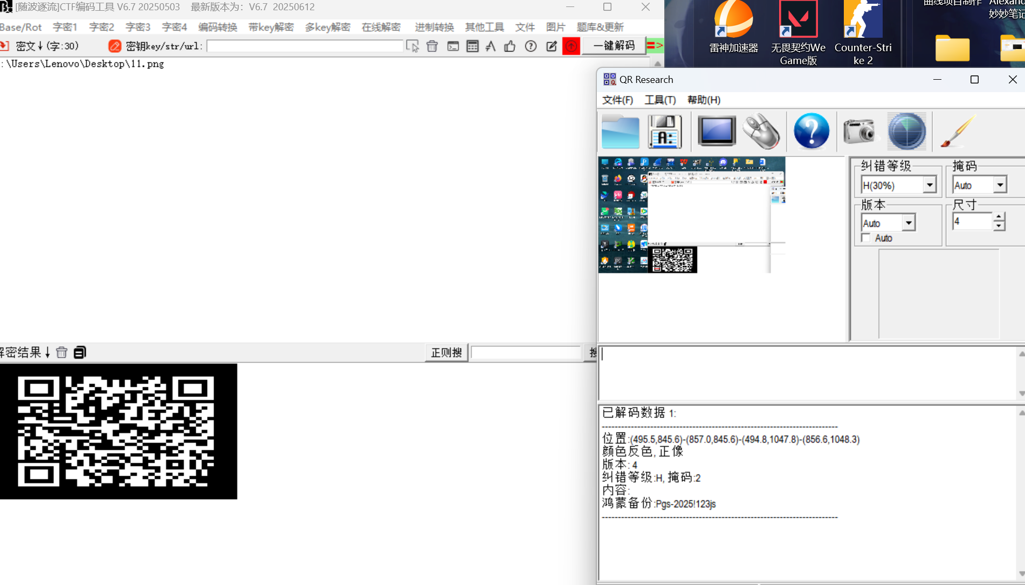This screenshot has width=1025, height=585.
Task: Click the QR Research text input area
Action: pyautogui.click(x=808, y=373)
